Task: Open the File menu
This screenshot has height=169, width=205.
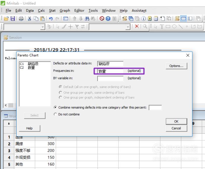Action: [x=8, y=11]
